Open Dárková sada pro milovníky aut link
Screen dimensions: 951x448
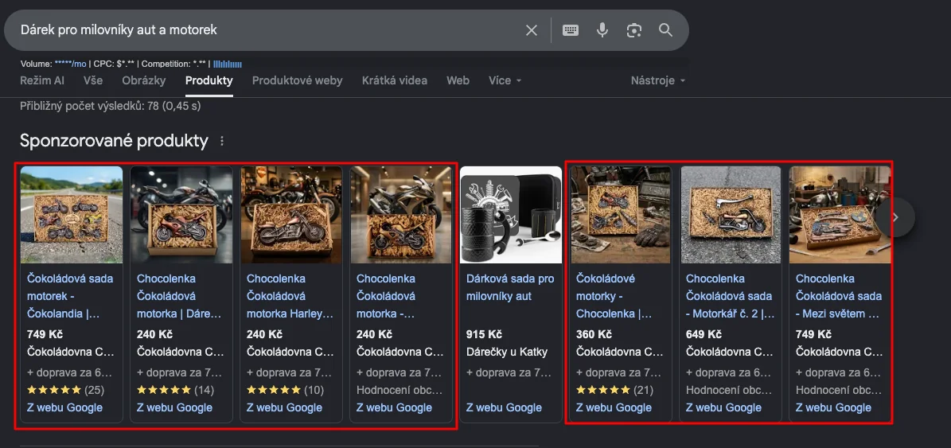pos(510,287)
